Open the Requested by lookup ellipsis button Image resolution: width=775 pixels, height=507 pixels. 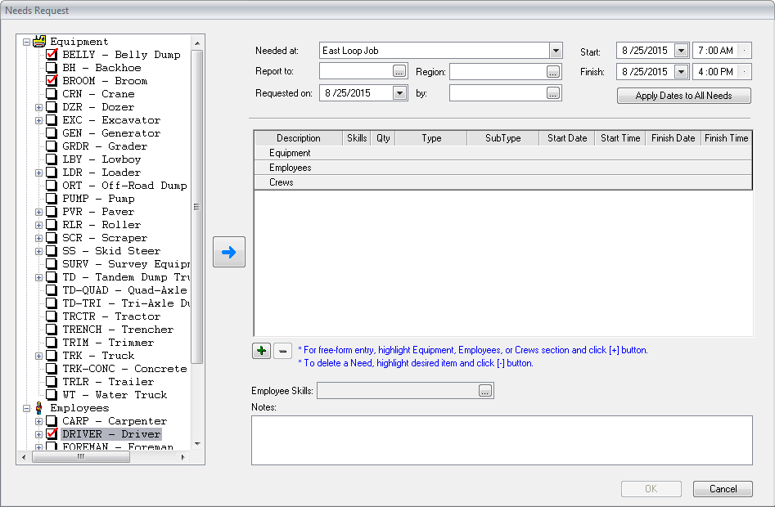pos(554,93)
